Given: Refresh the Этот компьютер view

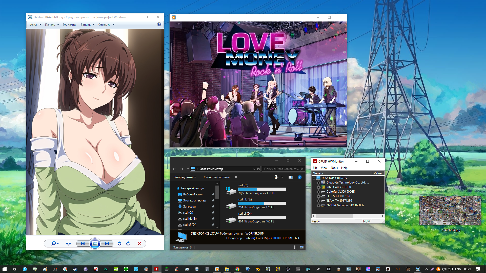Looking at the screenshot, I should pos(258,169).
